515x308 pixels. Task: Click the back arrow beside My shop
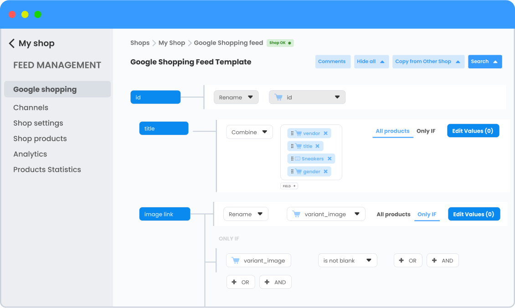point(12,43)
